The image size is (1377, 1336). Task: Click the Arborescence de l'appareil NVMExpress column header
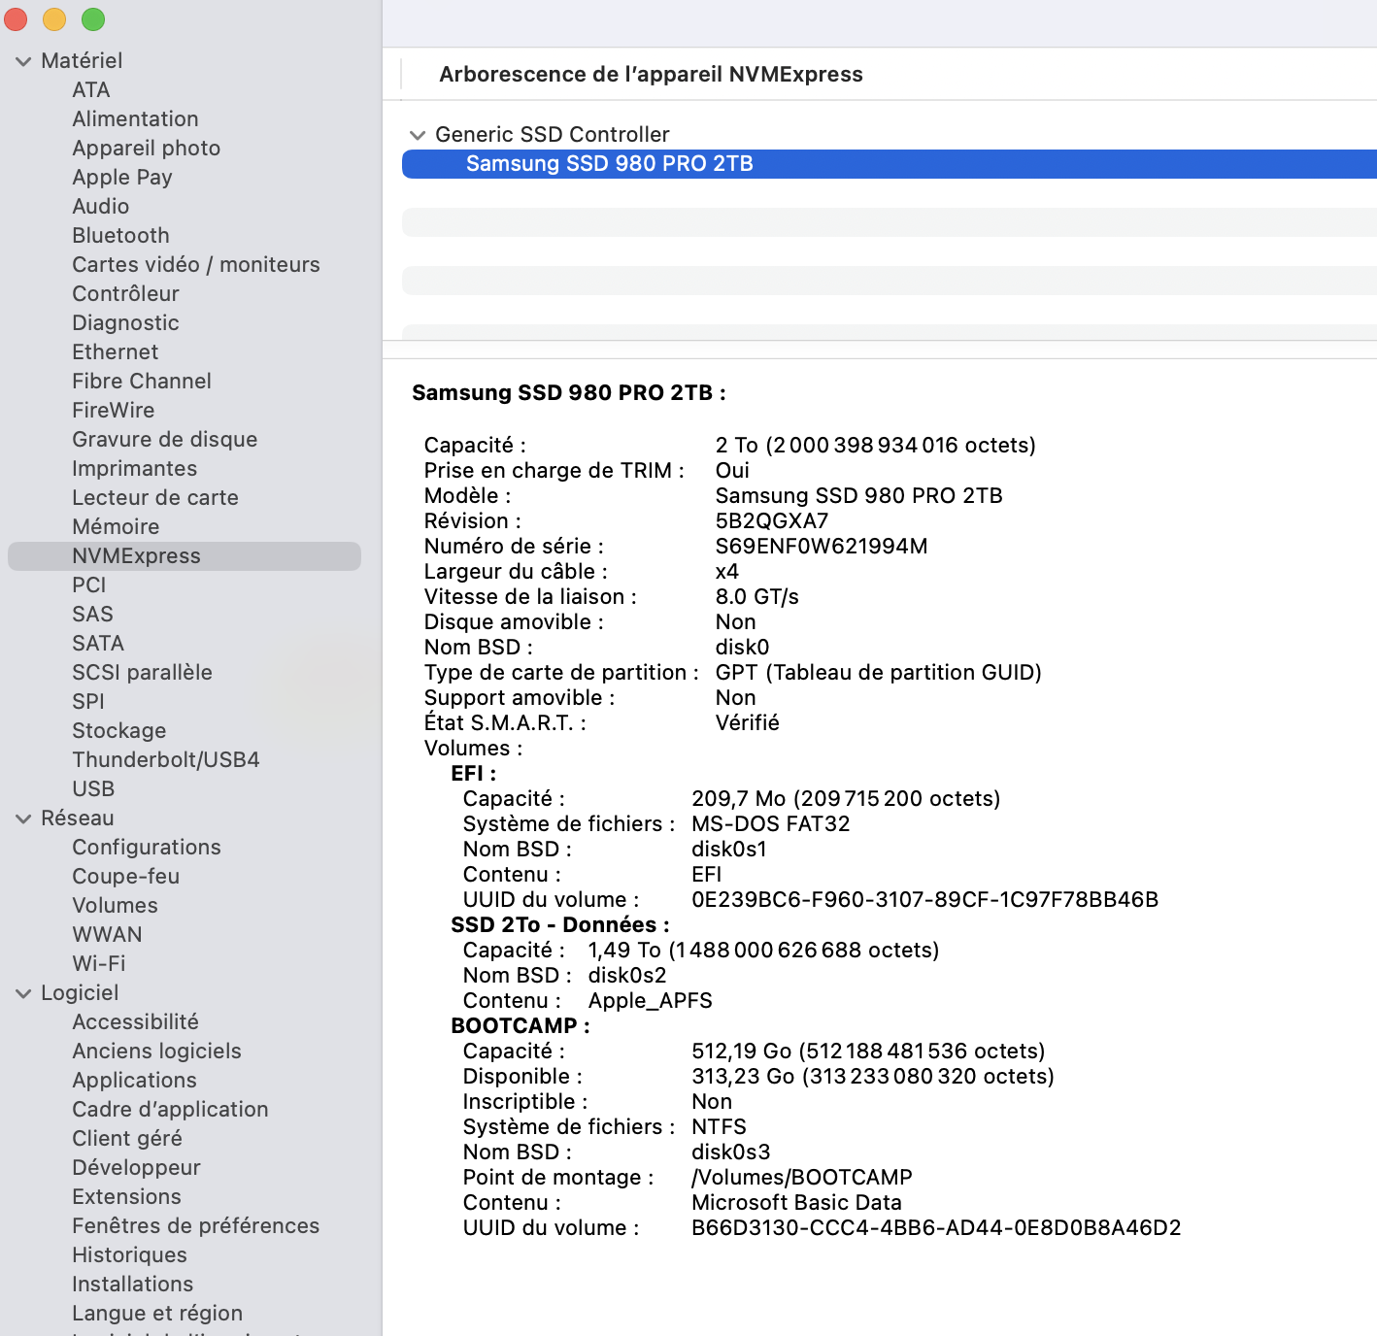[651, 74]
